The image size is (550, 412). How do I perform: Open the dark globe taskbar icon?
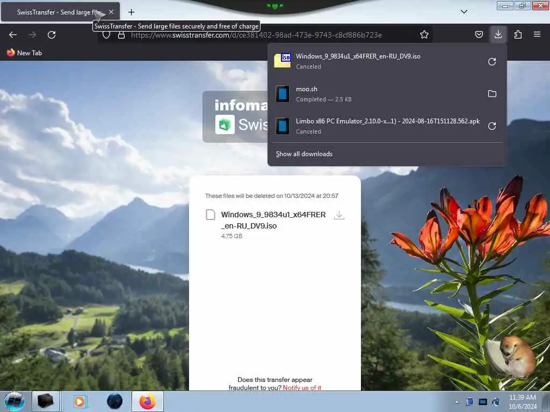[x=115, y=401]
